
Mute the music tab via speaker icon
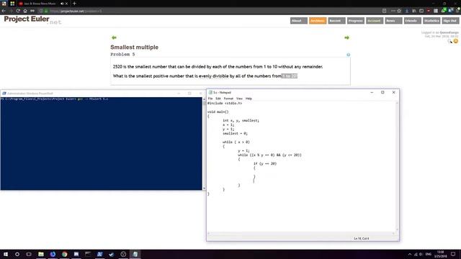62,4
